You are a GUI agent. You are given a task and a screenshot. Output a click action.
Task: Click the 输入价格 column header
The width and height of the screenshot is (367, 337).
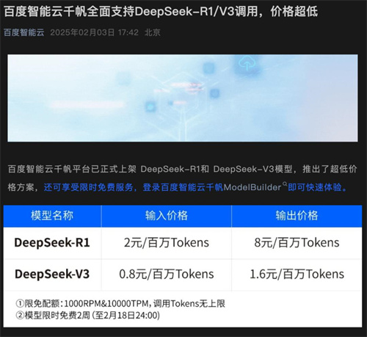pyautogui.click(x=167, y=216)
